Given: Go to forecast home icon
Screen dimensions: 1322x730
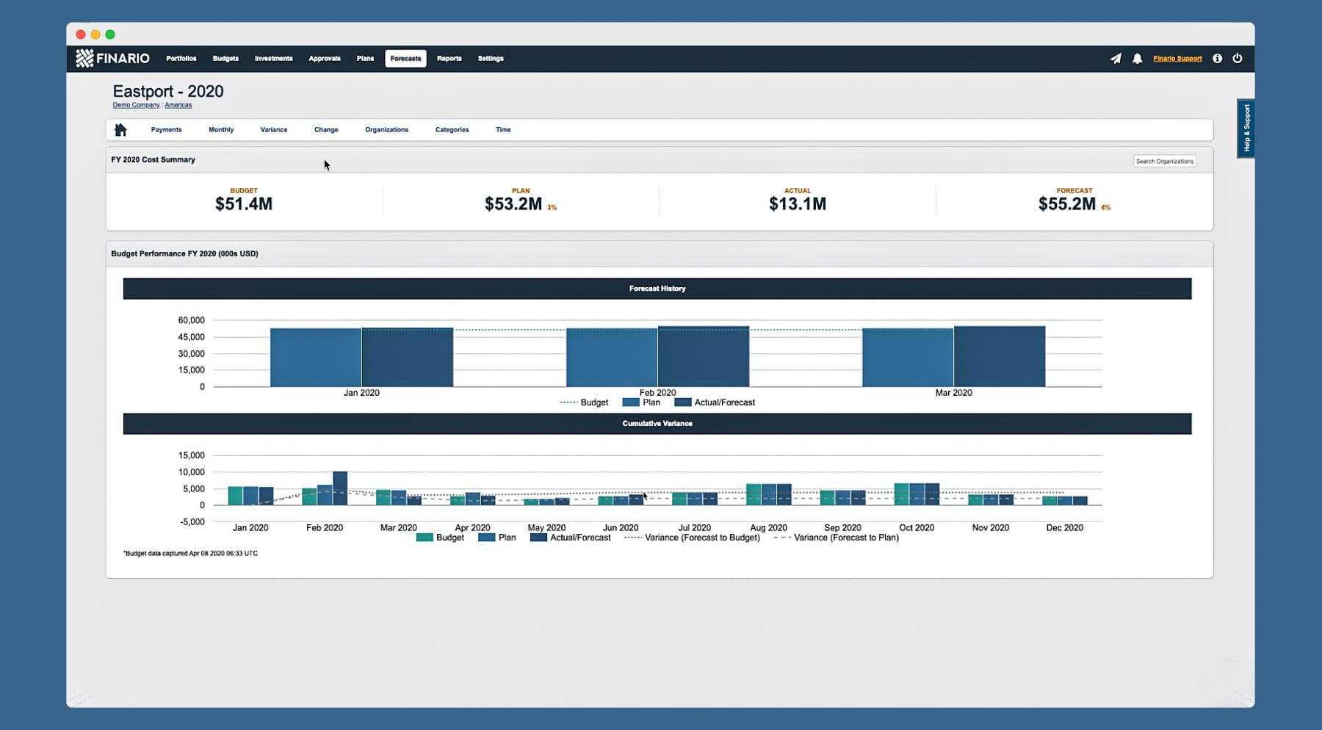Looking at the screenshot, I should coord(120,130).
